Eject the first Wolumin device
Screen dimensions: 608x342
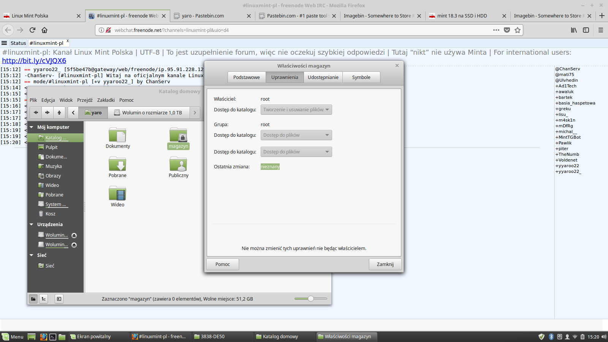pyautogui.click(x=74, y=235)
